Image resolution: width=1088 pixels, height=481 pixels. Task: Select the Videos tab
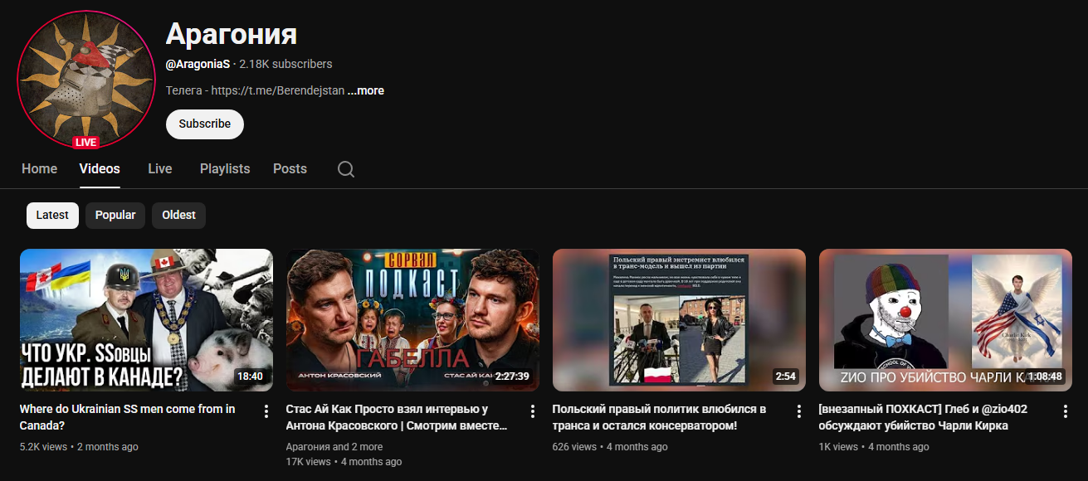click(x=100, y=168)
